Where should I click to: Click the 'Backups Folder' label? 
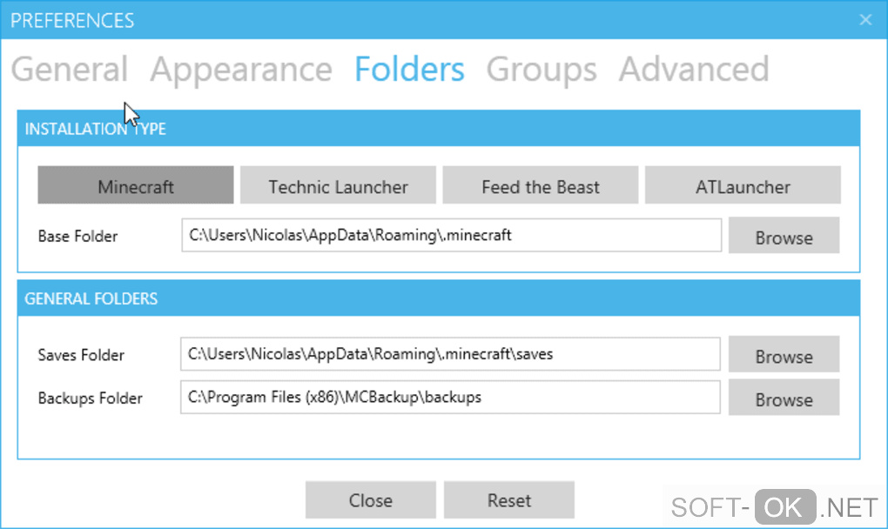[90, 398]
